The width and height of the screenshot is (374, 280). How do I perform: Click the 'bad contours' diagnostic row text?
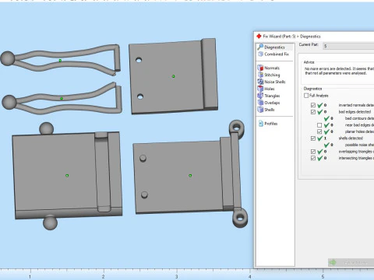tap(359, 118)
